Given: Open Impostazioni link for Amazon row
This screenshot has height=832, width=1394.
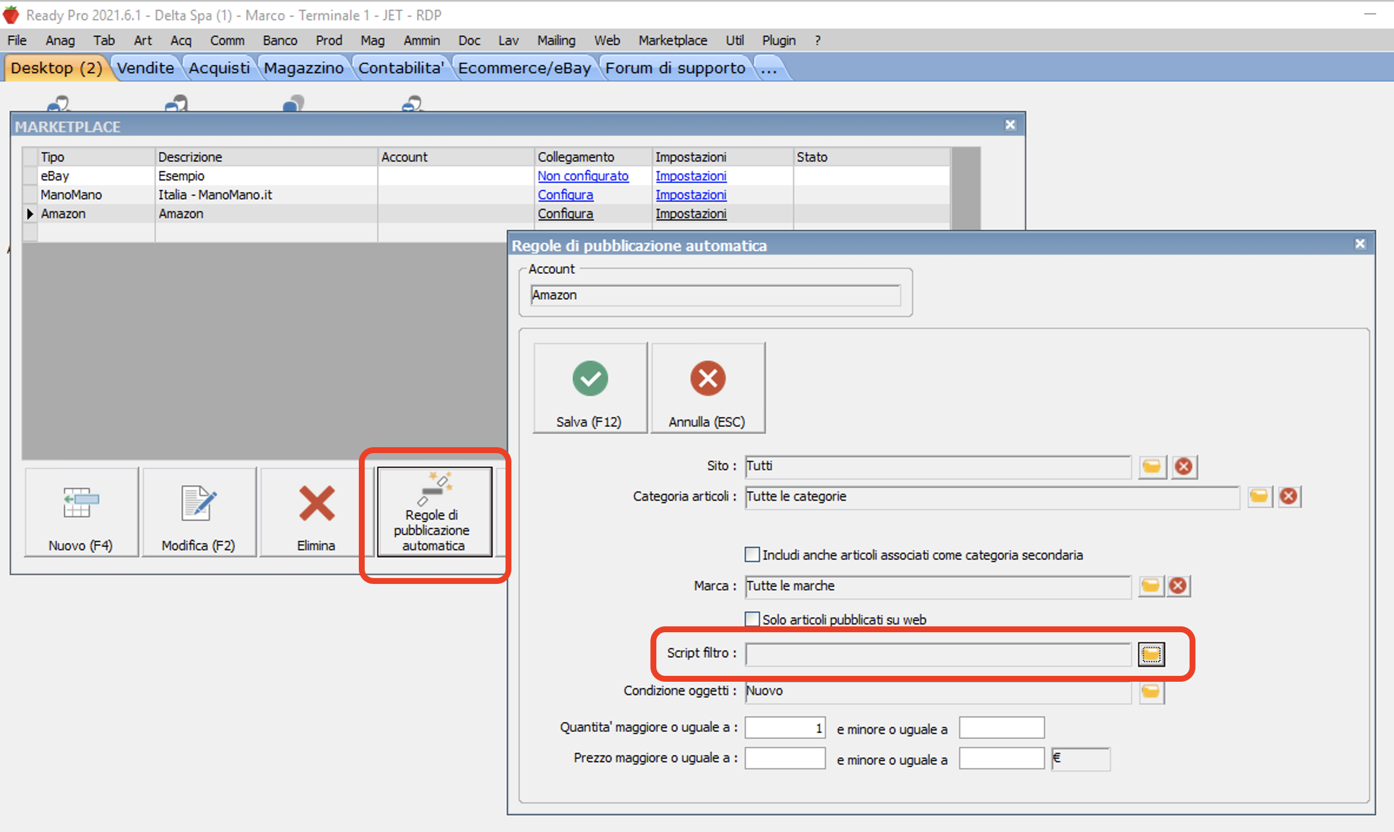Looking at the screenshot, I should (x=691, y=213).
